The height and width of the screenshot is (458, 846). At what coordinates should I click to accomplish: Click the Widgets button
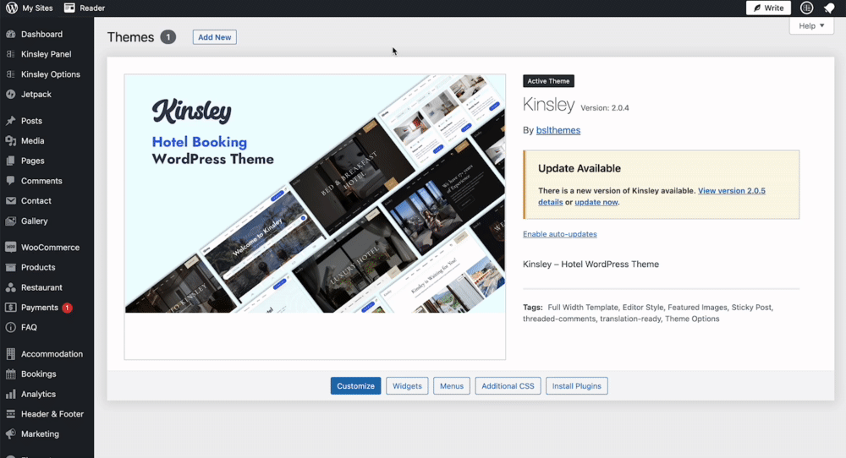(x=408, y=386)
